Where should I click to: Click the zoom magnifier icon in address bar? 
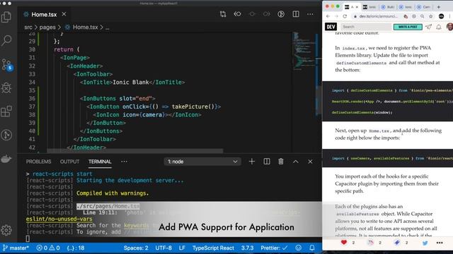(x=422, y=16)
